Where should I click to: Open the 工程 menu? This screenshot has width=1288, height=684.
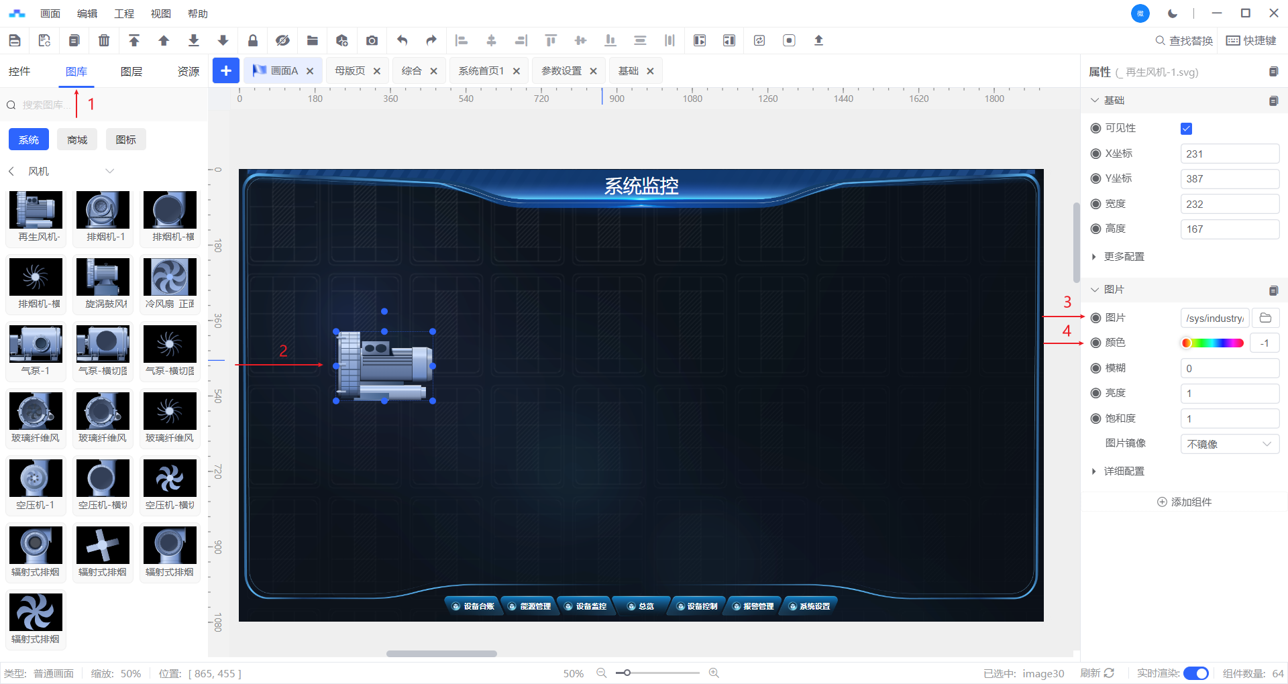pos(123,13)
